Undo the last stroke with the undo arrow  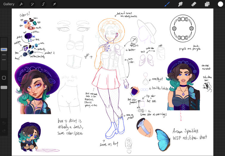tap(4, 123)
